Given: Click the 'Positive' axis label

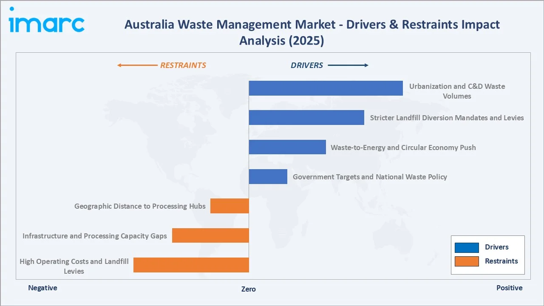Looking at the screenshot, I should (510, 288).
